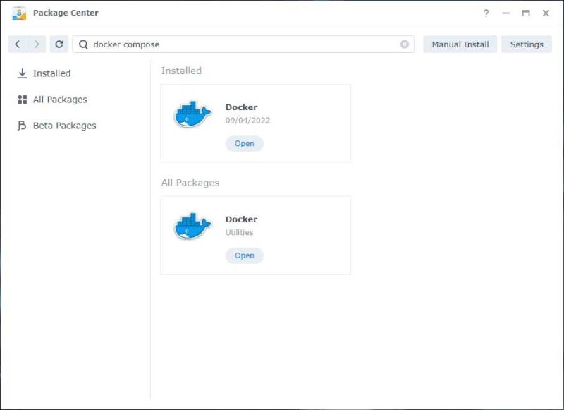Screen dimensions: 564x410
Task: Open Docker from the All Packages section
Action: pyautogui.click(x=244, y=255)
